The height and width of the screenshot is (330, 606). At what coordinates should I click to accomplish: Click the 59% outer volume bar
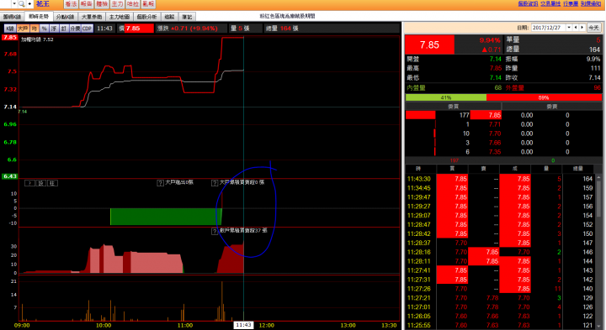click(544, 97)
